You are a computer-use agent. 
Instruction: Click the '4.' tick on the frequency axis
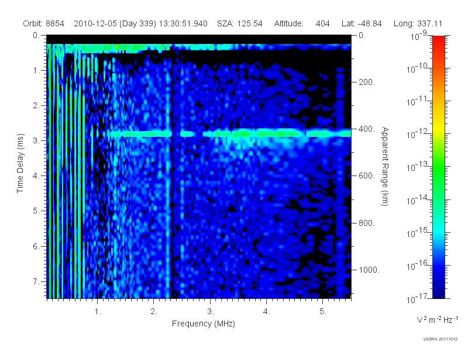267,312
